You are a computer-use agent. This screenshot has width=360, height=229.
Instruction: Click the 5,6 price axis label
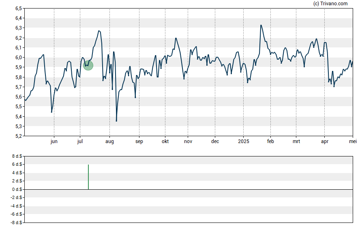(x=19, y=97)
